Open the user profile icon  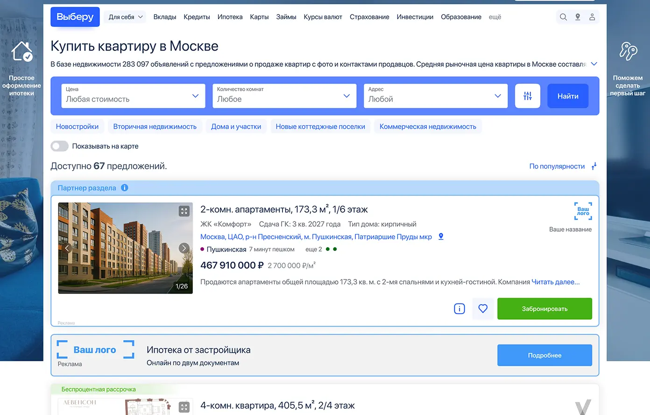click(x=592, y=17)
